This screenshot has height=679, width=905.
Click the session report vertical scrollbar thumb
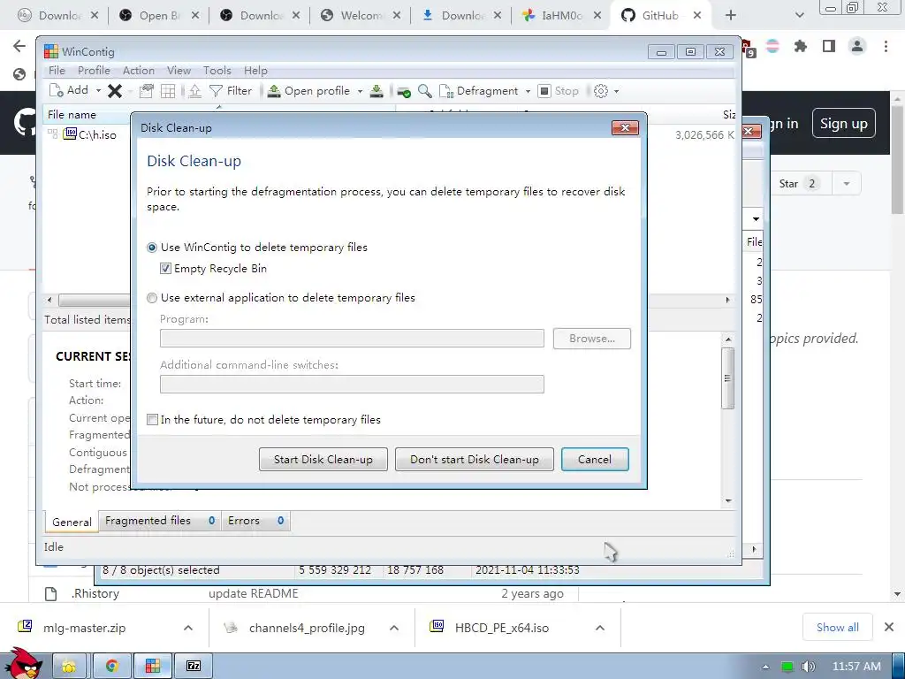728,378
